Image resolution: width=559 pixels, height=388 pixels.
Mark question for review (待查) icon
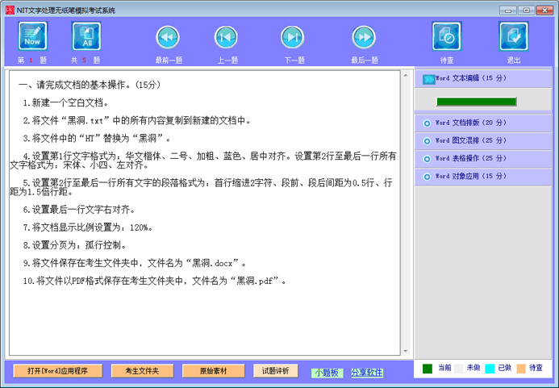tap(447, 36)
